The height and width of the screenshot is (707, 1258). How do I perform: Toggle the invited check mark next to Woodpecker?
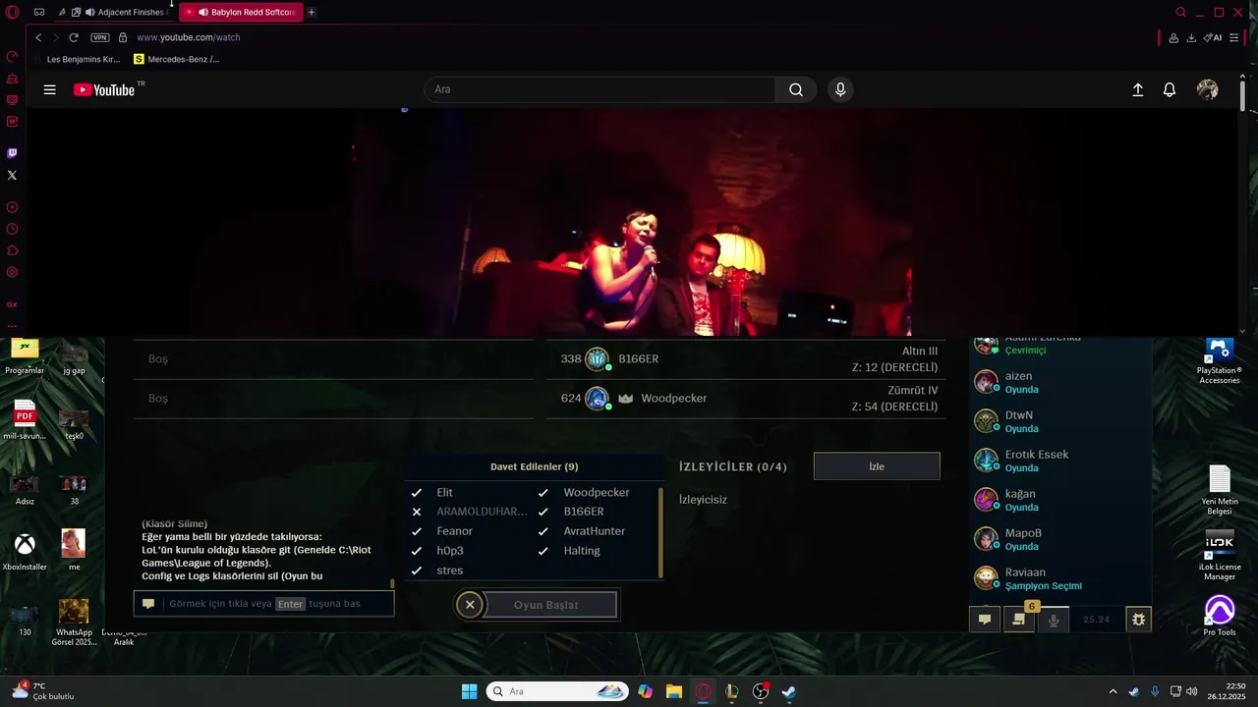[x=543, y=492]
